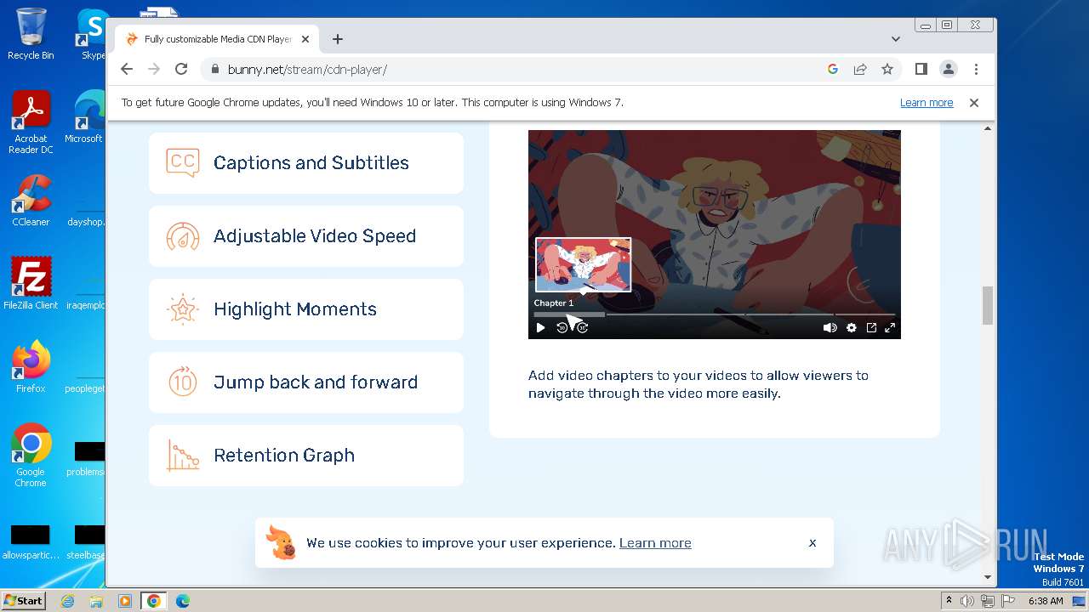The height and width of the screenshot is (612, 1089).
Task: Click the star highlight icon
Action: (183, 309)
